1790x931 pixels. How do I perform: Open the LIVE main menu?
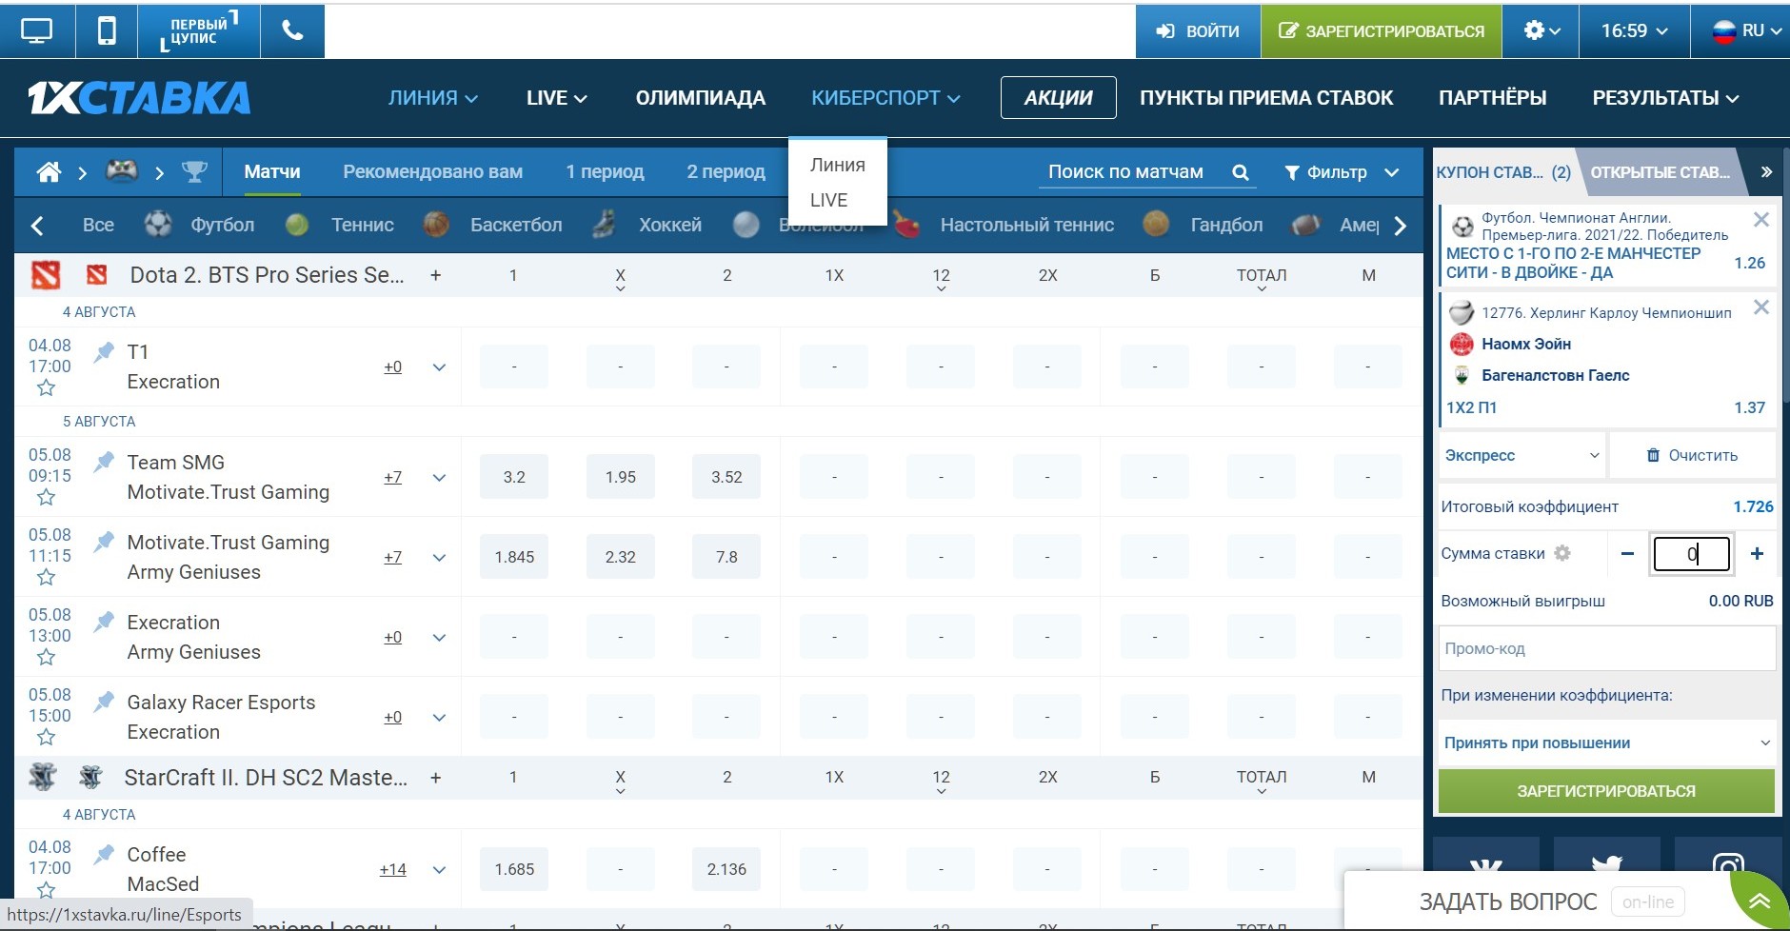pos(557,98)
